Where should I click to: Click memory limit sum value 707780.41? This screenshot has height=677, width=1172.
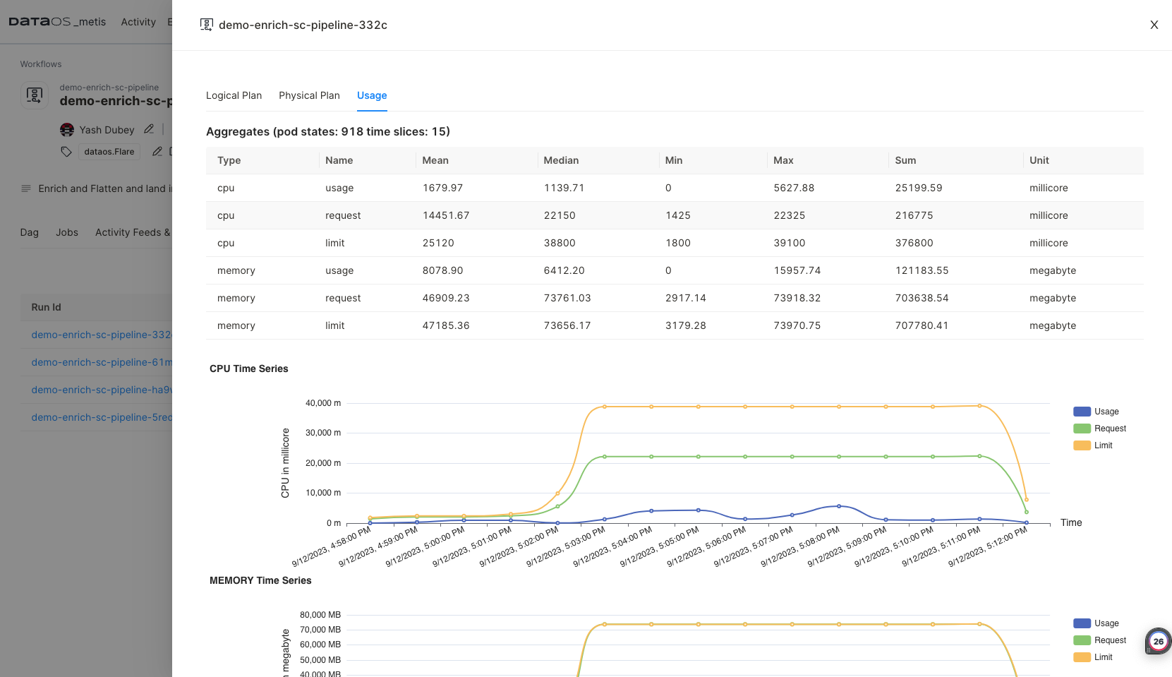(x=922, y=325)
